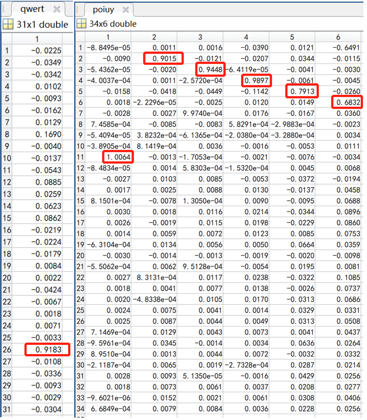Select poiuy cell with value 0.7913
This screenshot has height=420, width=367.
click(292, 91)
